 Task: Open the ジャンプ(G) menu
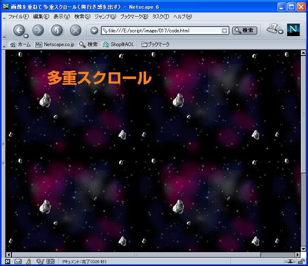pos(105,17)
